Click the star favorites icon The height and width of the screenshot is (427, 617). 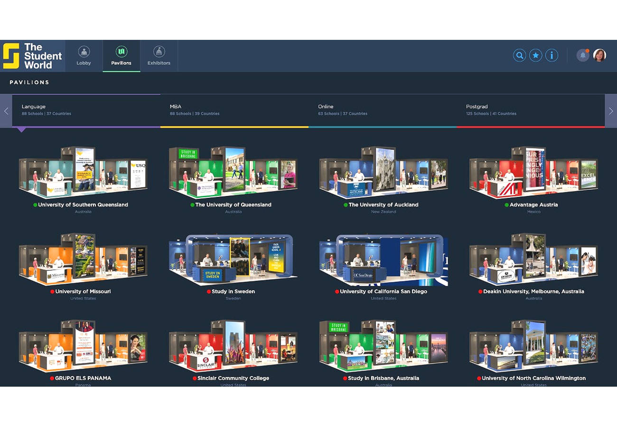535,56
